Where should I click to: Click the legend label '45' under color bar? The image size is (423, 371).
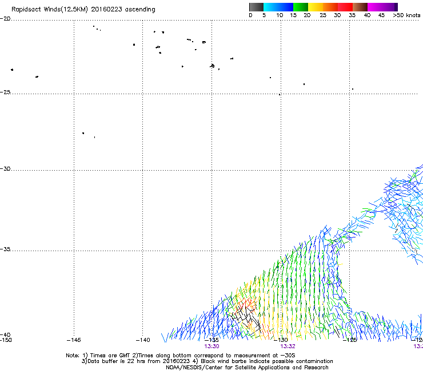[381, 15]
